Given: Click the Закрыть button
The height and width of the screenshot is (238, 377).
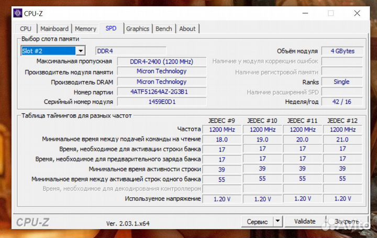Looking at the screenshot, I should click(x=347, y=221).
